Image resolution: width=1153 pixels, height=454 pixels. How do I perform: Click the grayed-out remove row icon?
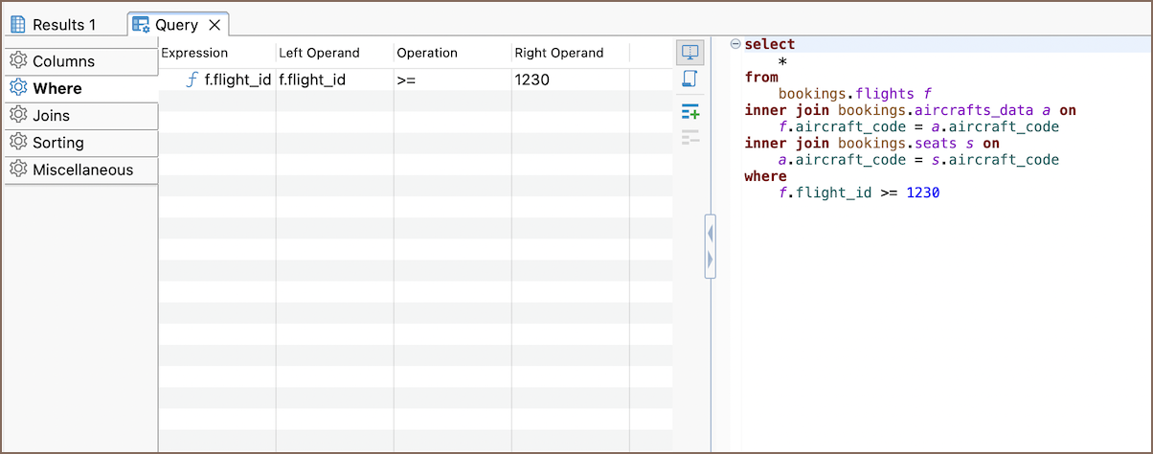690,138
